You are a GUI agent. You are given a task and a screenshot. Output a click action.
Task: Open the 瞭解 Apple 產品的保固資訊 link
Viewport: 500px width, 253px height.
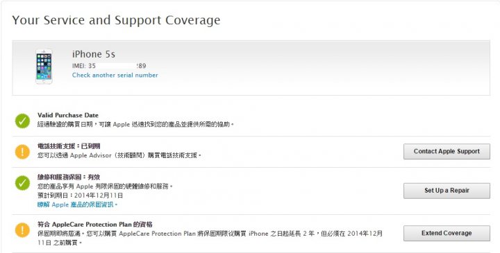point(78,204)
